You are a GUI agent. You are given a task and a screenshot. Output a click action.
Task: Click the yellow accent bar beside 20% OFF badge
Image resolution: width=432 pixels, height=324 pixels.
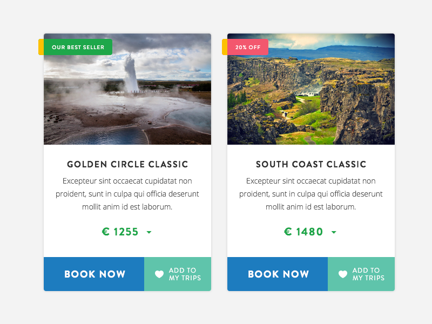point(225,46)
